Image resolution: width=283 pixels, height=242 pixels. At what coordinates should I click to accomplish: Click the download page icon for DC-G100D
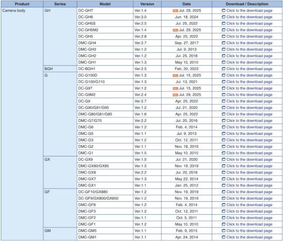[223, 75]
